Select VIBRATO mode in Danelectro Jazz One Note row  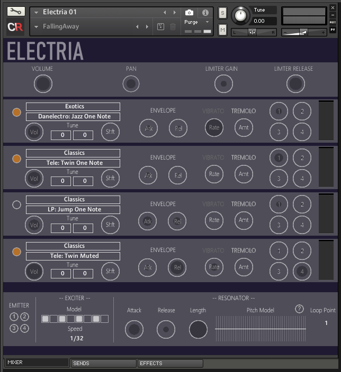(x=213, y=111)
